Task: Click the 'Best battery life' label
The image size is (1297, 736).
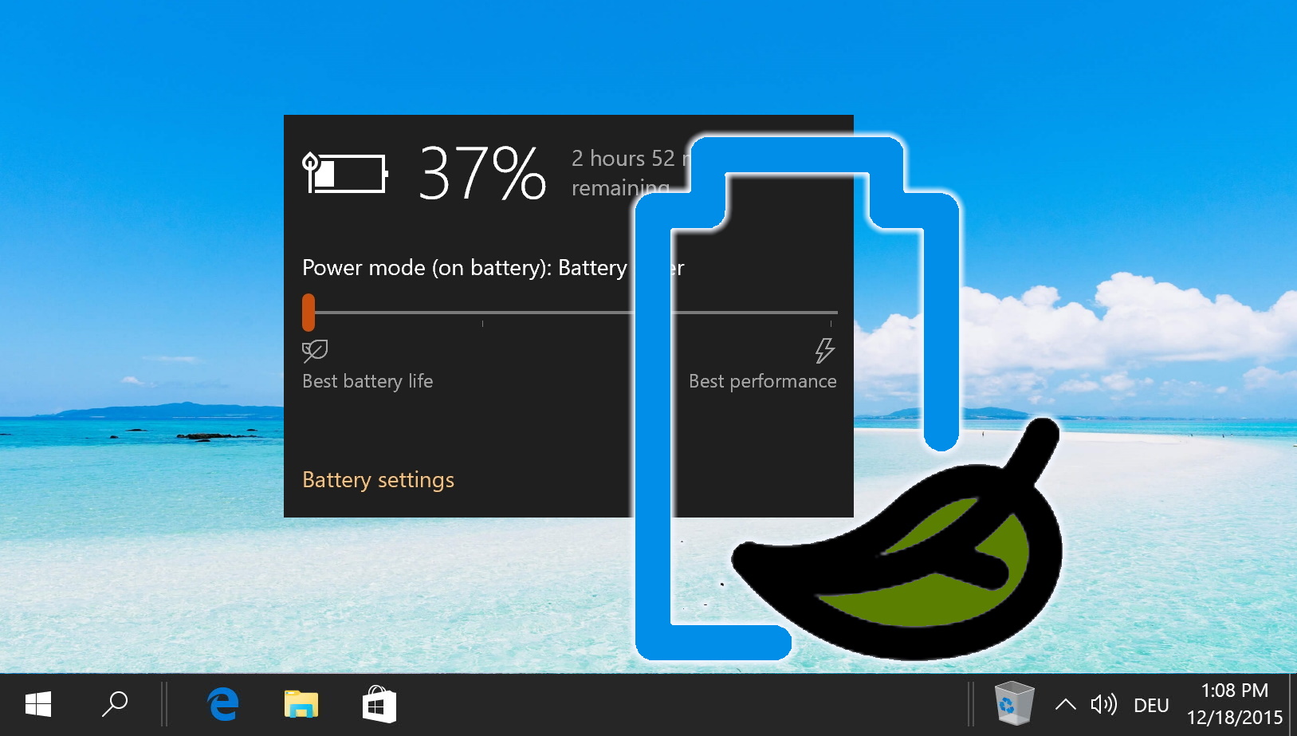Action: tap(367, 381)
